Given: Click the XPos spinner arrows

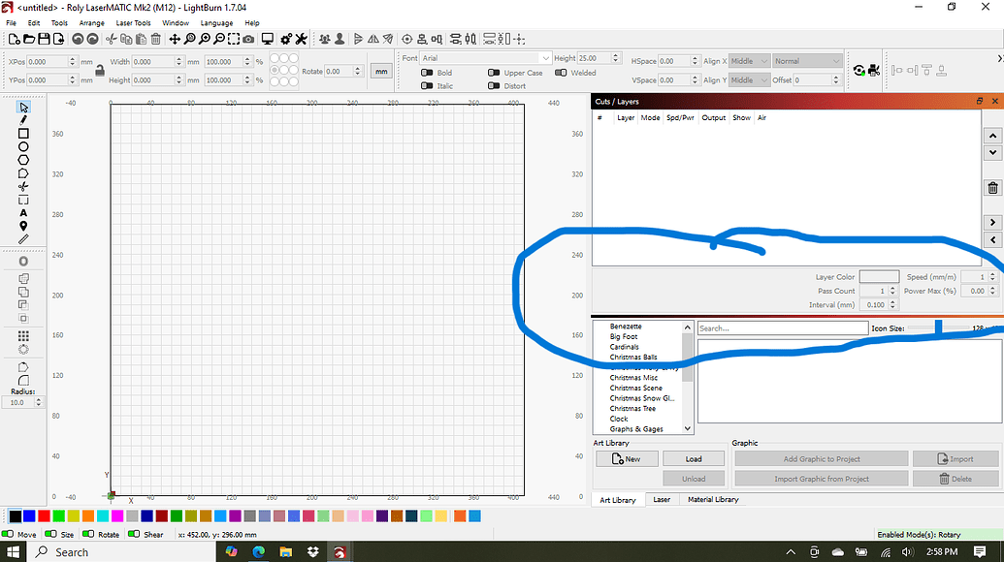Looking at the screenshot, I should (x=73, y=61).
